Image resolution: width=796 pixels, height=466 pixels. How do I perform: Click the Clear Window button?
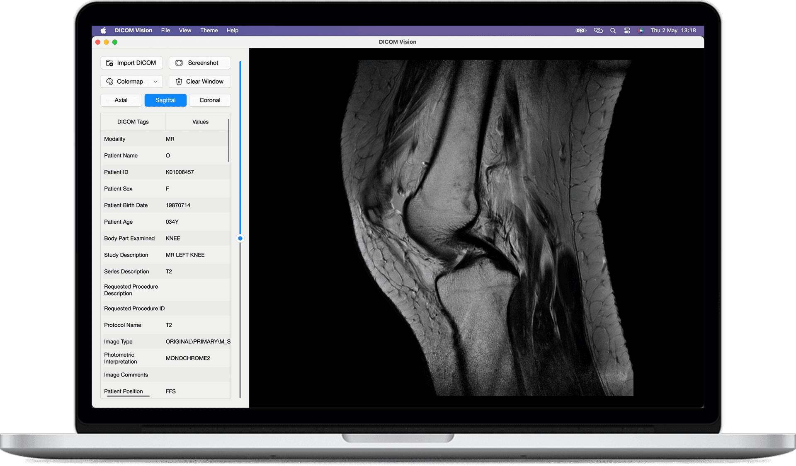click(x=199, y=81)
